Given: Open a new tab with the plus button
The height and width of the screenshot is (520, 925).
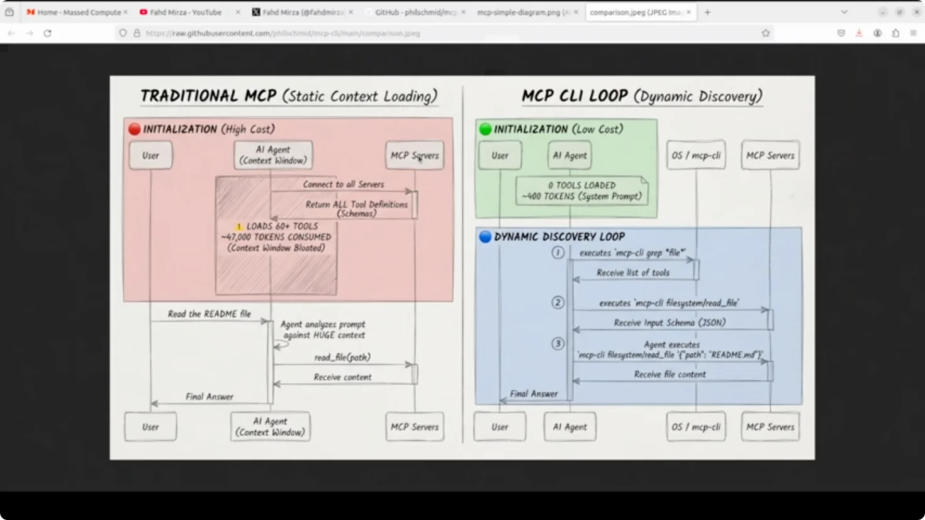Looking at the screenshot, I should 707,11.
